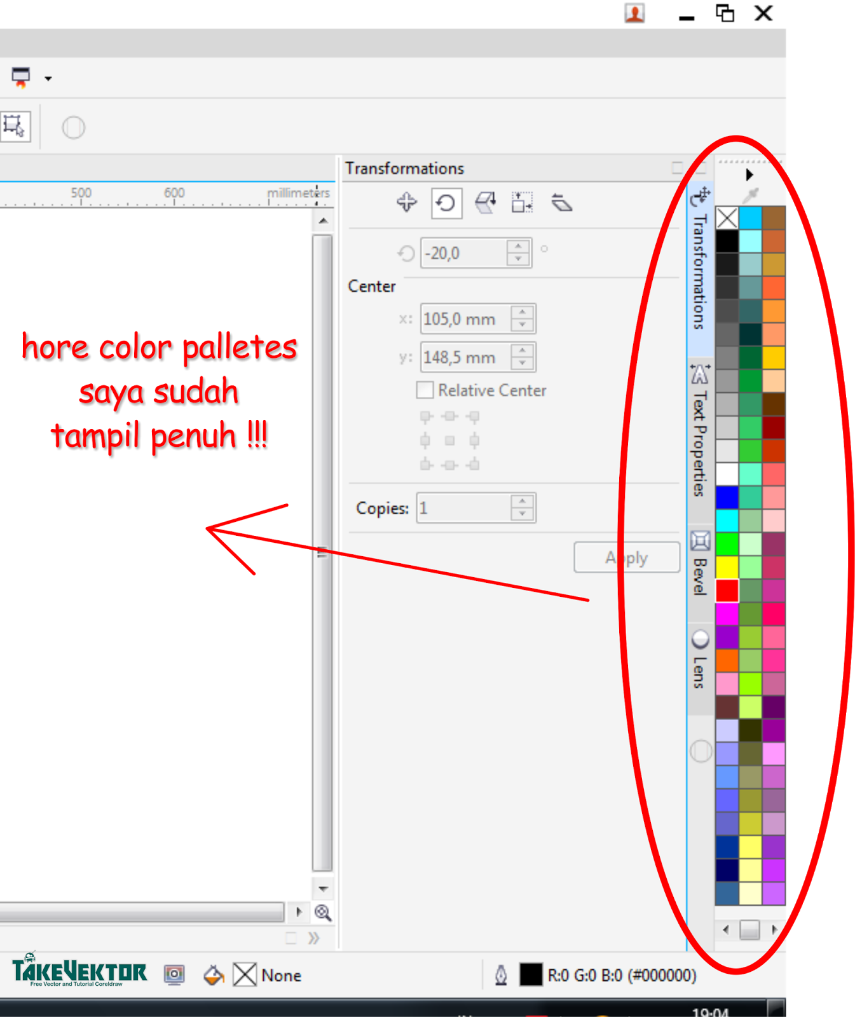Screen dimensions: 855x1017
Task: Click docker collapse button in Transformations header
Action: tap(677, 168)
